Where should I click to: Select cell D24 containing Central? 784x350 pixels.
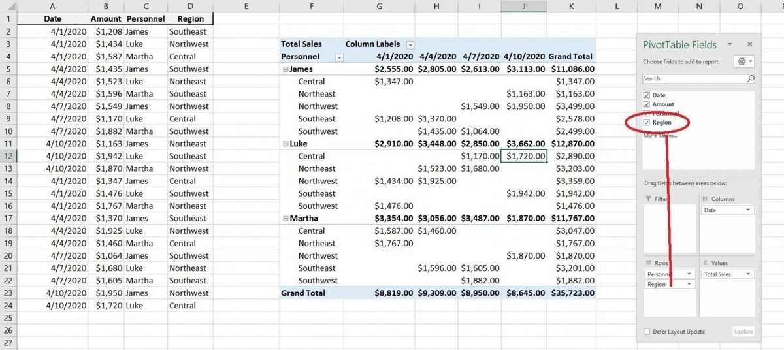point(190,306)
